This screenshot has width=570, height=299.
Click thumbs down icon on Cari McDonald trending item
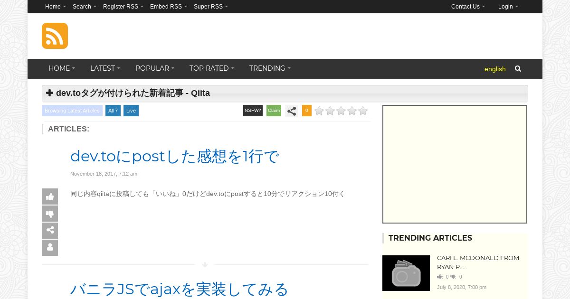[453, 277]
